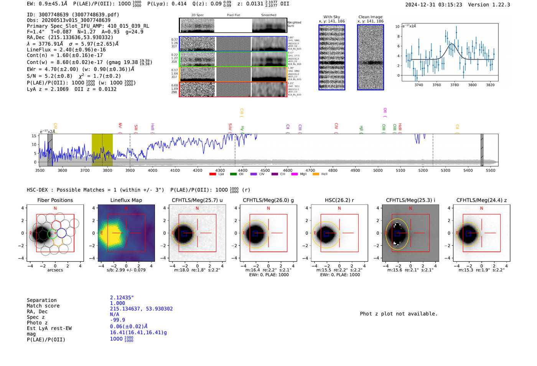
Task: Select the blue-bordered 2D spectrum row
Action: (x=233, y=44)
